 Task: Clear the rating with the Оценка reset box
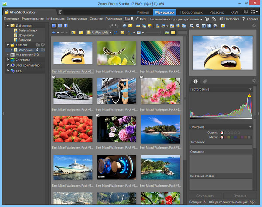(x=222, y=132)
